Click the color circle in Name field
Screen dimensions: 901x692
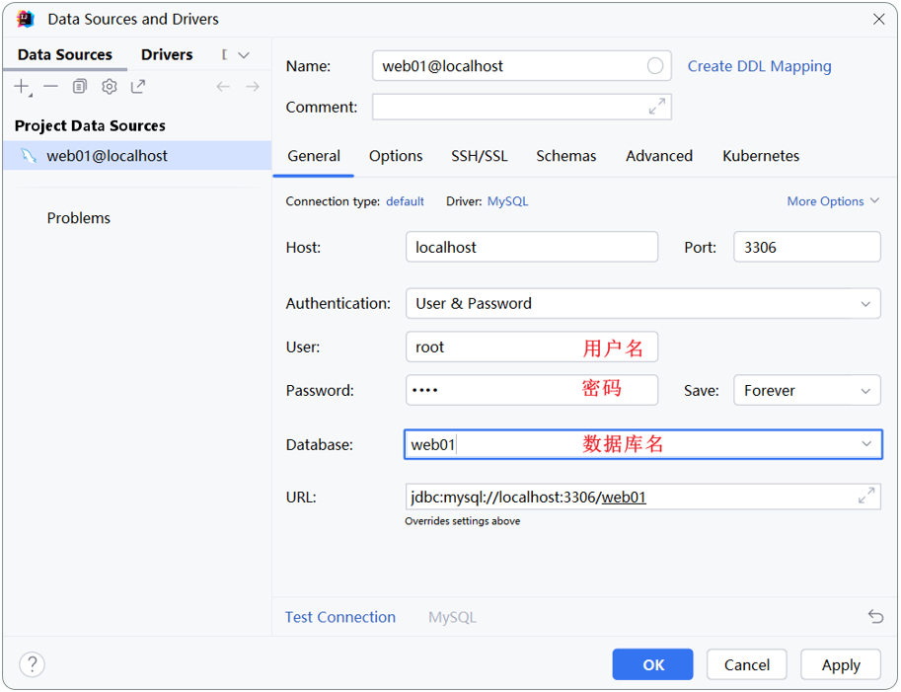(x=655, y=66)
